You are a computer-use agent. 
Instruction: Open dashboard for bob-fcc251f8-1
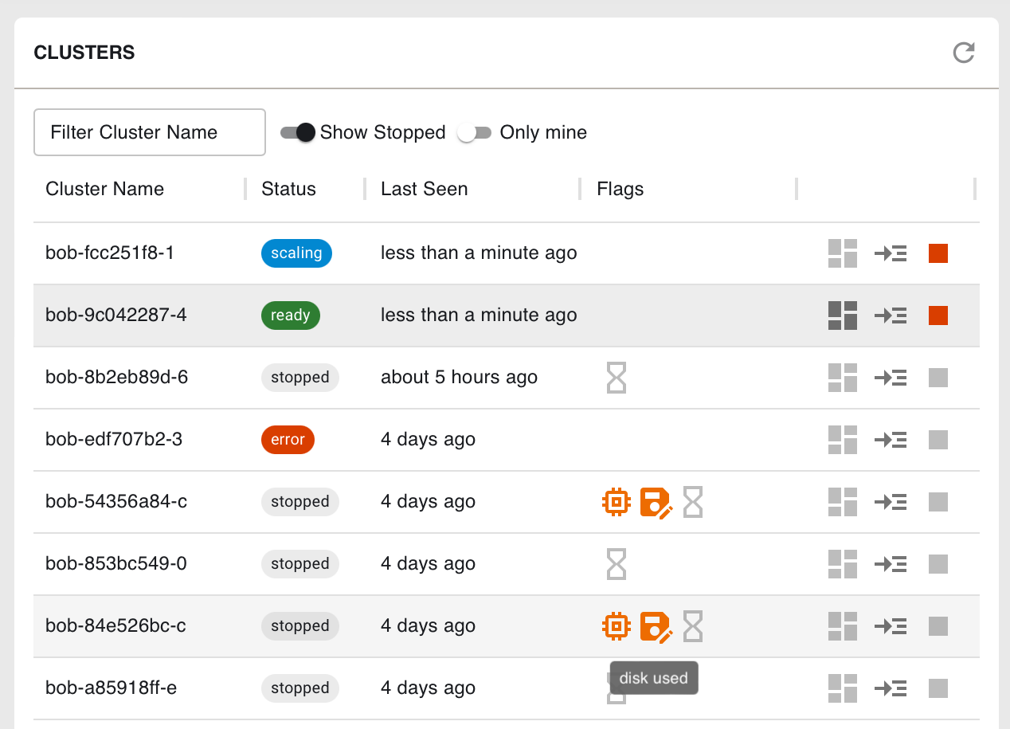843,253
